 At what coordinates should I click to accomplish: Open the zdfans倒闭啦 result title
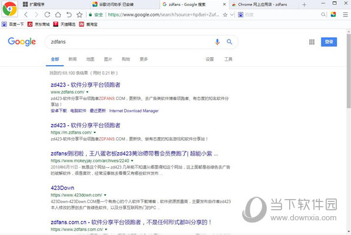point(134,154)
